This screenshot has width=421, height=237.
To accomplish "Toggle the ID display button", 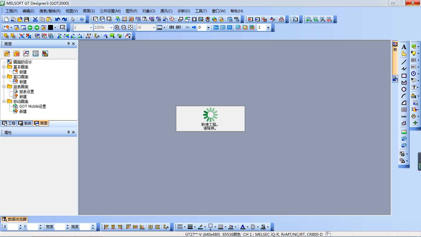I will (230, 27).
